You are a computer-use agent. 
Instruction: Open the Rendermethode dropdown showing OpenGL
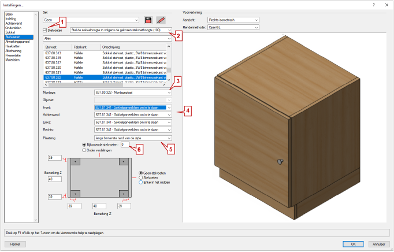[x=233, y=27]
